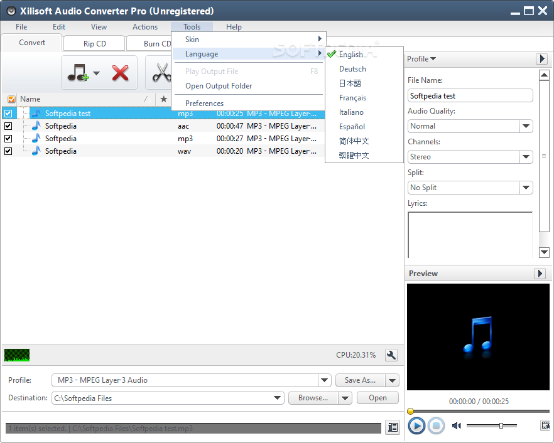Select Italiano language
554x443 pixels.
click(364, 112)
